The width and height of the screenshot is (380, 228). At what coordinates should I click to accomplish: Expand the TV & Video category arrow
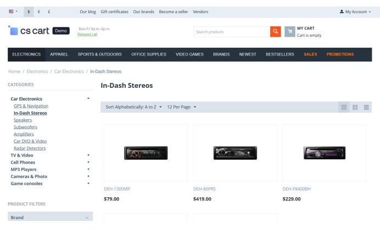[88, 155]
